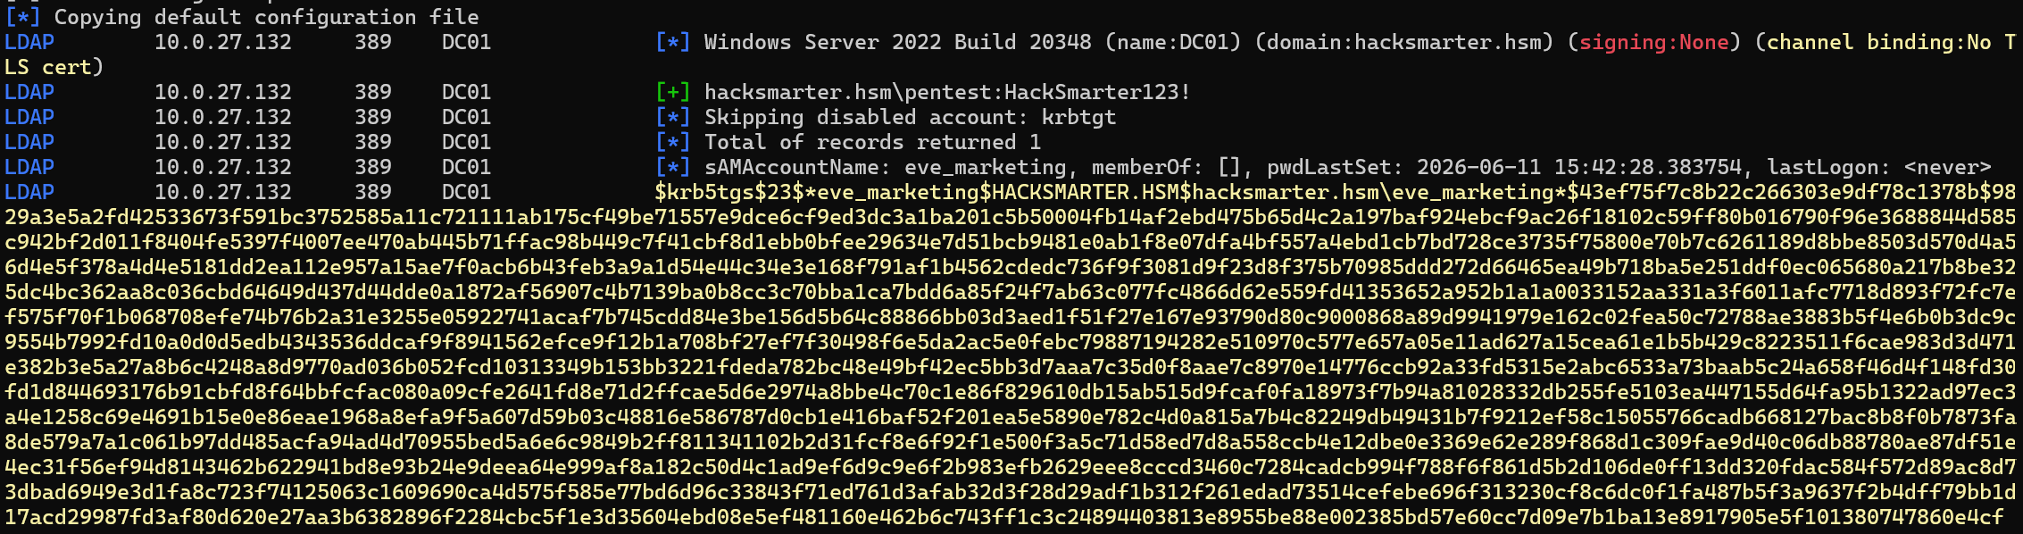
Task: Click the wrapped 'LS cert)' text
Action: (54, 67)
